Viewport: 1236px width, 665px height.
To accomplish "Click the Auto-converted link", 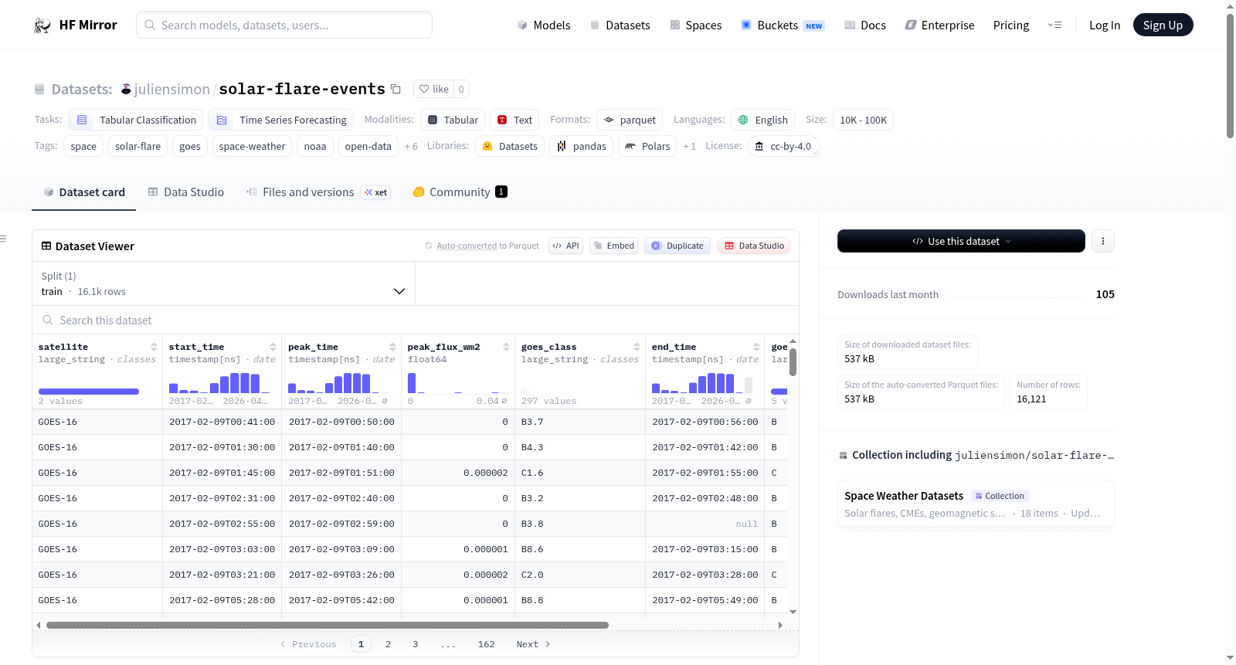I will (x=467, y=246).
